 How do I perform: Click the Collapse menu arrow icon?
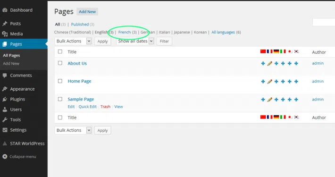tap(5, 157)
